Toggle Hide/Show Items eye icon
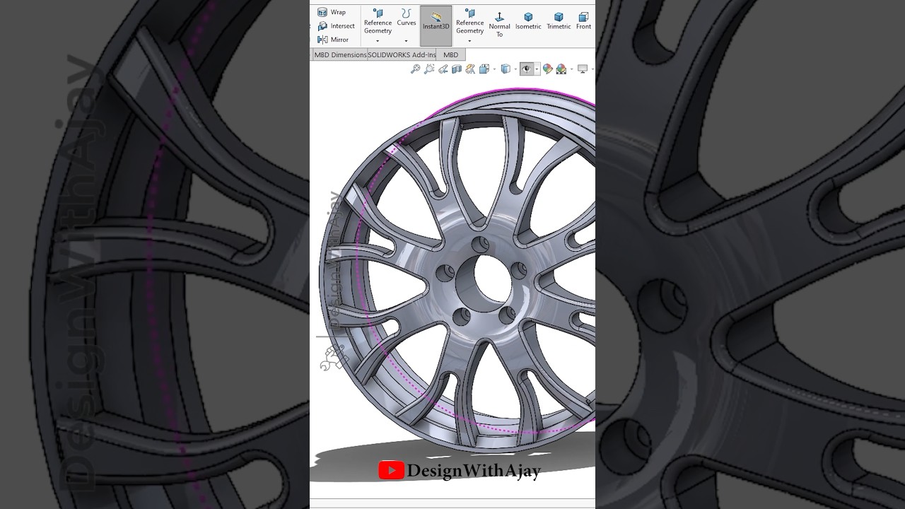This screenshot has height=509, width=905. 527,69
